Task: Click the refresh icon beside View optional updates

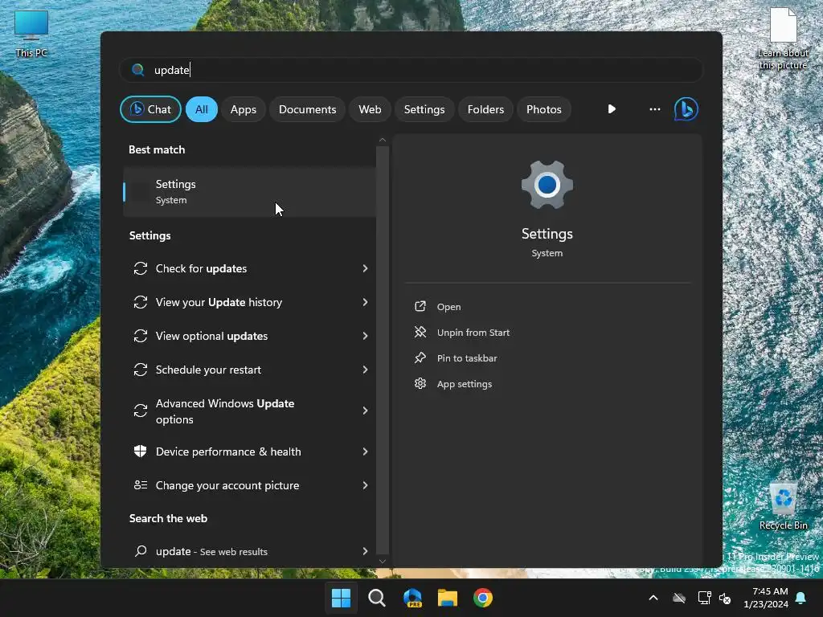Action: (x=140, y=336)
